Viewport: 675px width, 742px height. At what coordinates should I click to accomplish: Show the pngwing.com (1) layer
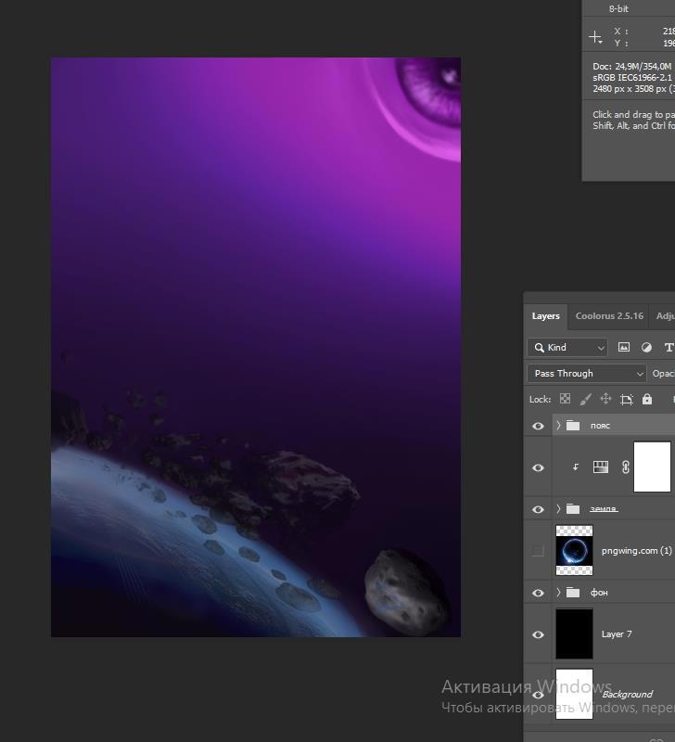(538, 551)
